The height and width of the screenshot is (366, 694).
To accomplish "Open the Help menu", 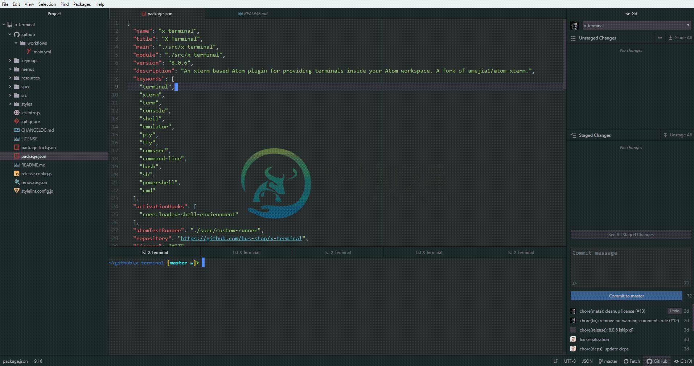I will (100, 4).
